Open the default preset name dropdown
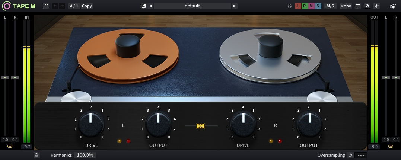401x160 pixels. point(192,6)
